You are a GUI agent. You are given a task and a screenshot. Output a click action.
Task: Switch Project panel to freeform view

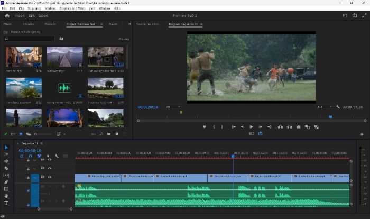29,134
